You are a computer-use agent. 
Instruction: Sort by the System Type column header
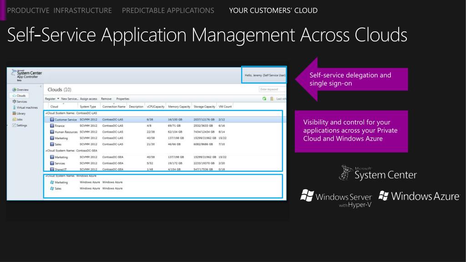88,106
